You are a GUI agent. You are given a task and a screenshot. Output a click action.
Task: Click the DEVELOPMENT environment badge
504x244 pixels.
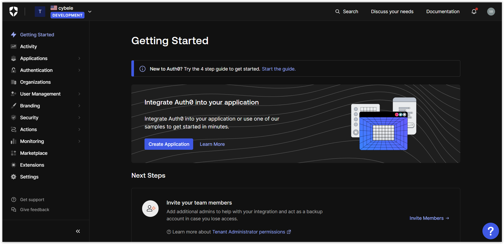67,15
